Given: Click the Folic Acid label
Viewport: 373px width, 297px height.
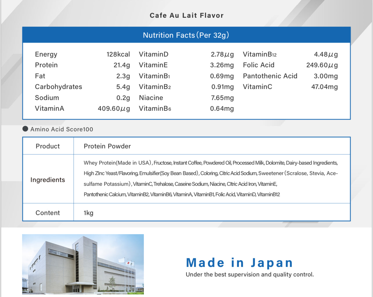Looking at the screenshot, I should [x=259, y=65].
